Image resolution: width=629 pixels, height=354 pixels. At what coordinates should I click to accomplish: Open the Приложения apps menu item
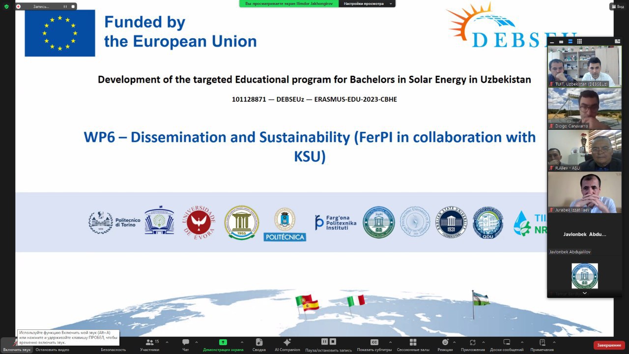(x=472, y=343)
